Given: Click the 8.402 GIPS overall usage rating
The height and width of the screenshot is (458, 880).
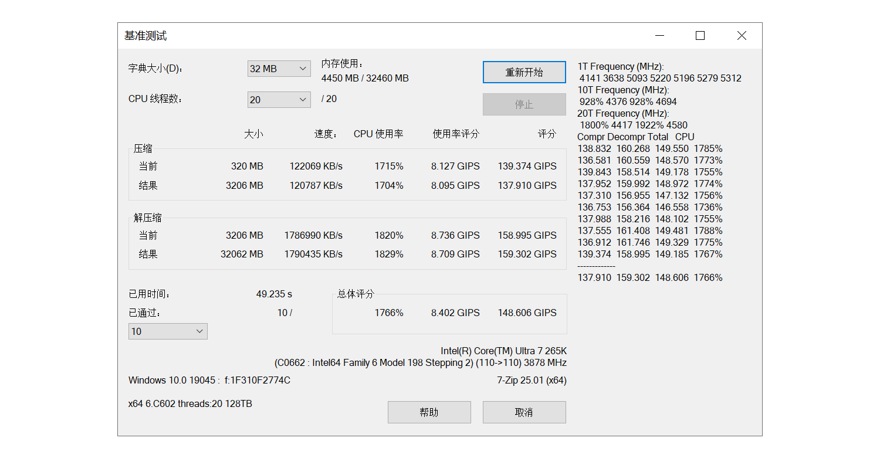Looking at the screenshot, I should pyautogui.click(x=455, y=313).
